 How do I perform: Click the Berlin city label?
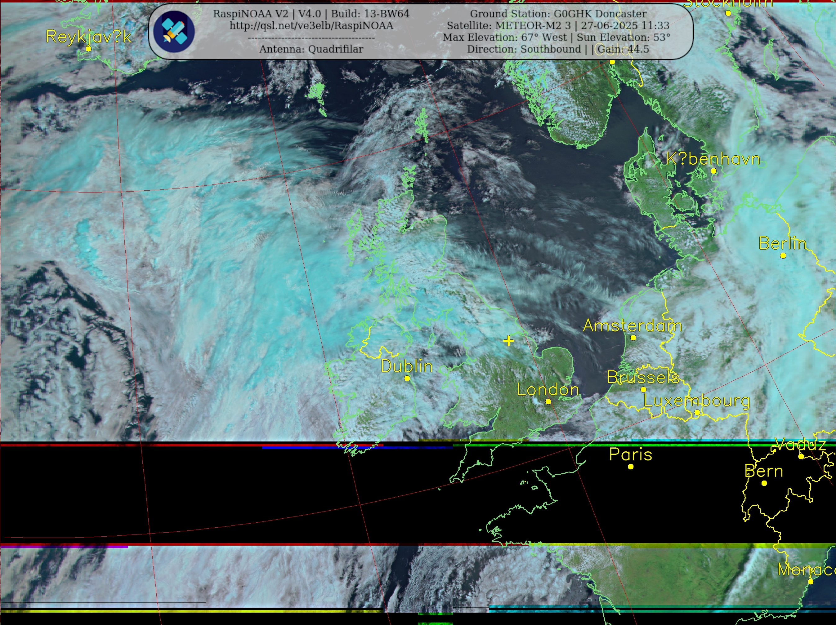point(782,244)
